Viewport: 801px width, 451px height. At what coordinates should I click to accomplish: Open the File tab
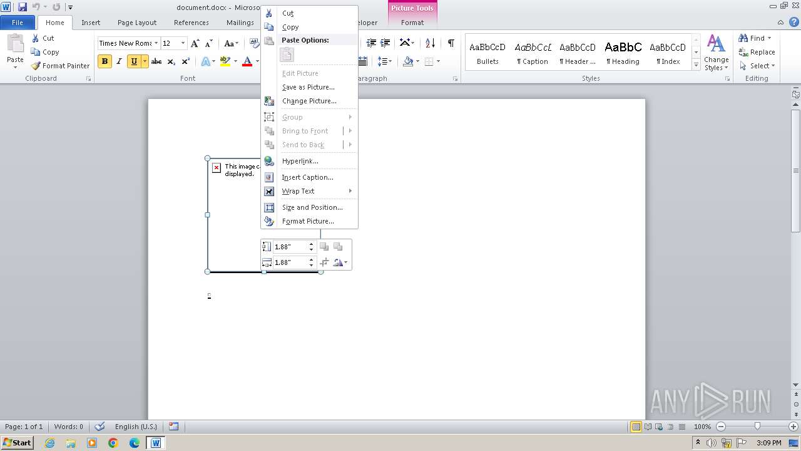pyautogui.click(x=18, y=23)
